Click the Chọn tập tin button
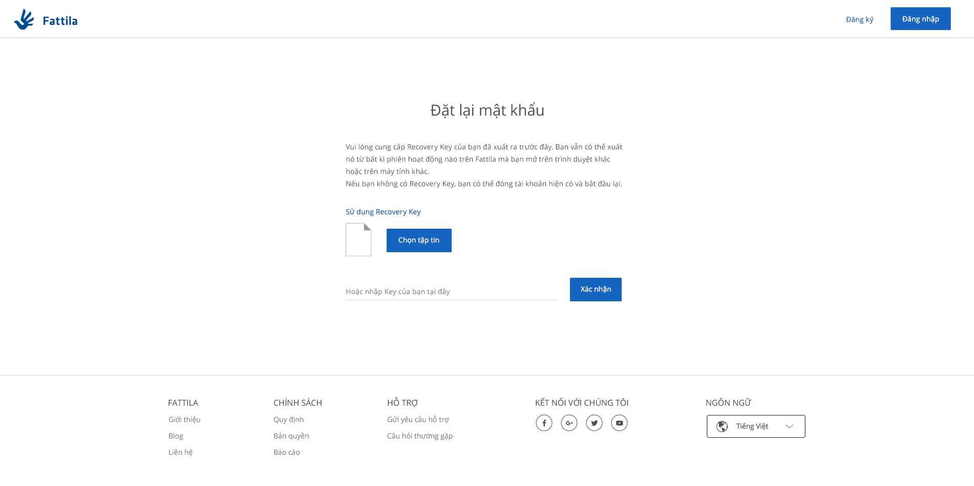 click(419, 240)
